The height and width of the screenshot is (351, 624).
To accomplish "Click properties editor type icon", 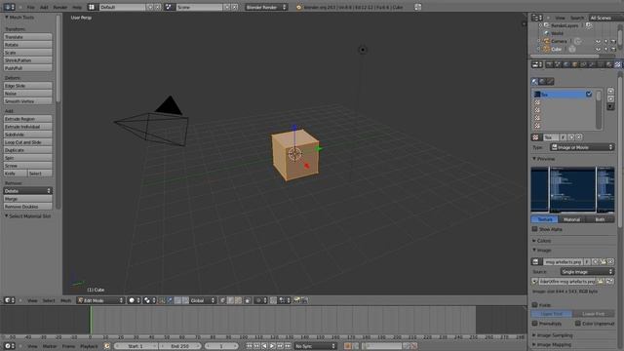I will (537, 64).
